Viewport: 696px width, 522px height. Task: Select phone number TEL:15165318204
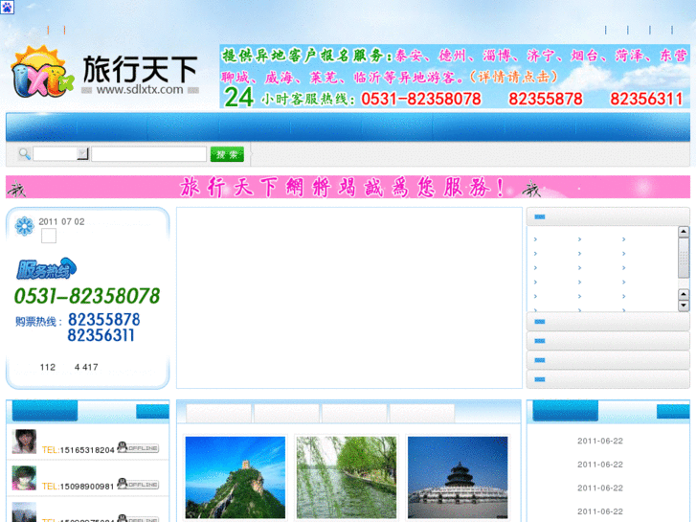tap(79, 450)
